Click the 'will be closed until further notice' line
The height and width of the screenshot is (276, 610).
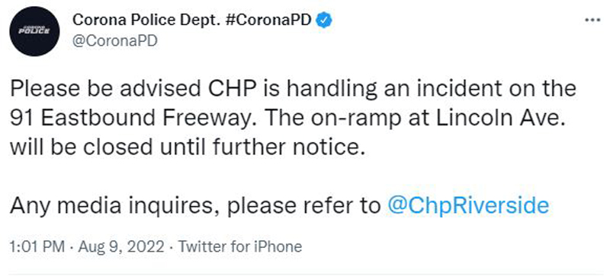pyautogui.click(x=188, y=147)
